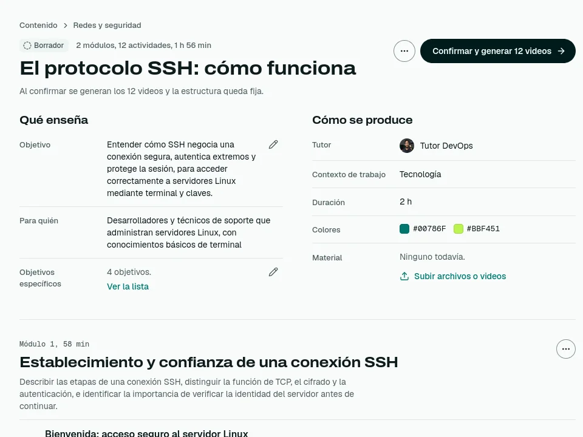Click the upload icon next to Subir archivos
This screenshot has height=437, width=583.
[x=404, y=276]
